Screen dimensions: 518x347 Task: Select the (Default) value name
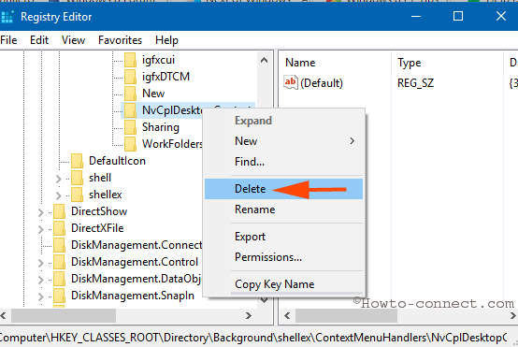coord(322,83)
